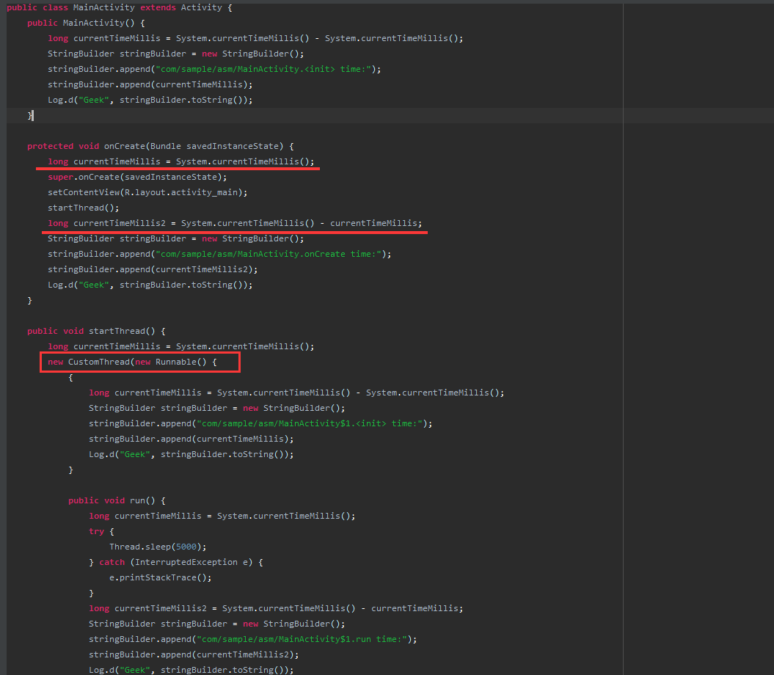Click the run method name declaration
The image size is (774, 675).
tap(137, 500)
